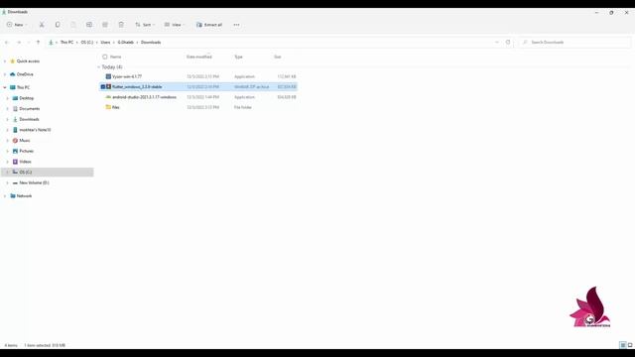Collapse the This PC node
The image size is (635, 357).
point(5,87)
